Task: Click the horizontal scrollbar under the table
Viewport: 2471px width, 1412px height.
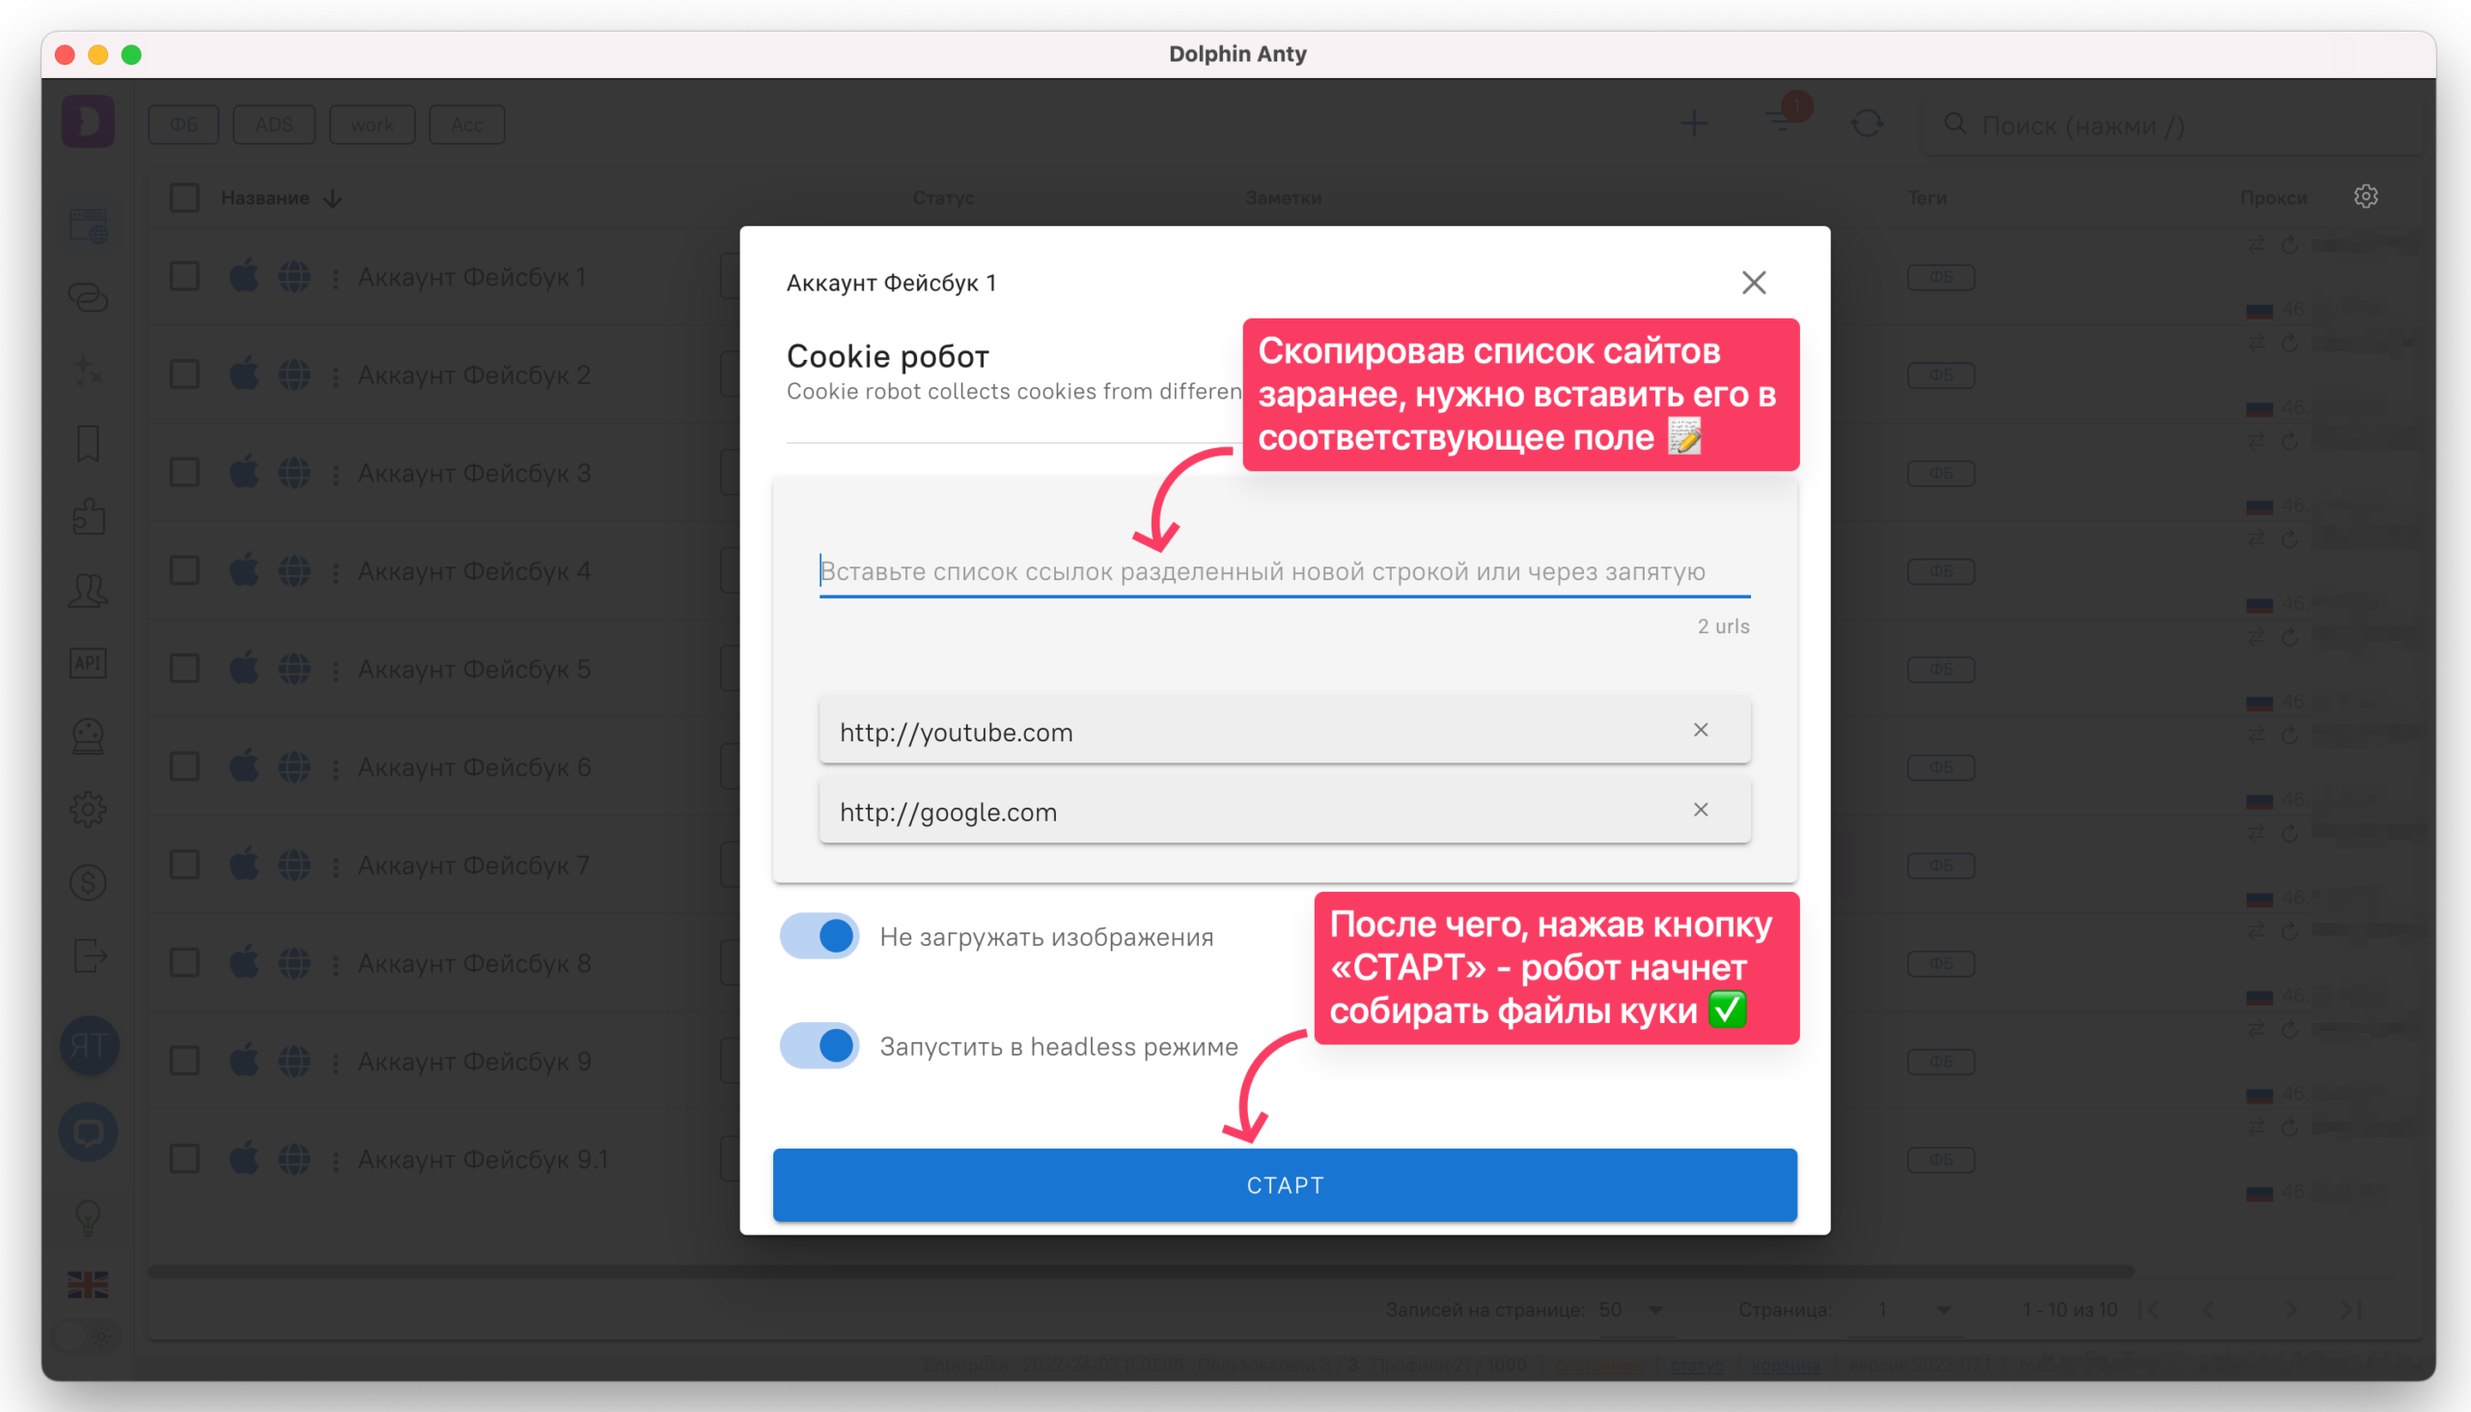Action: click(1140, 1271)
